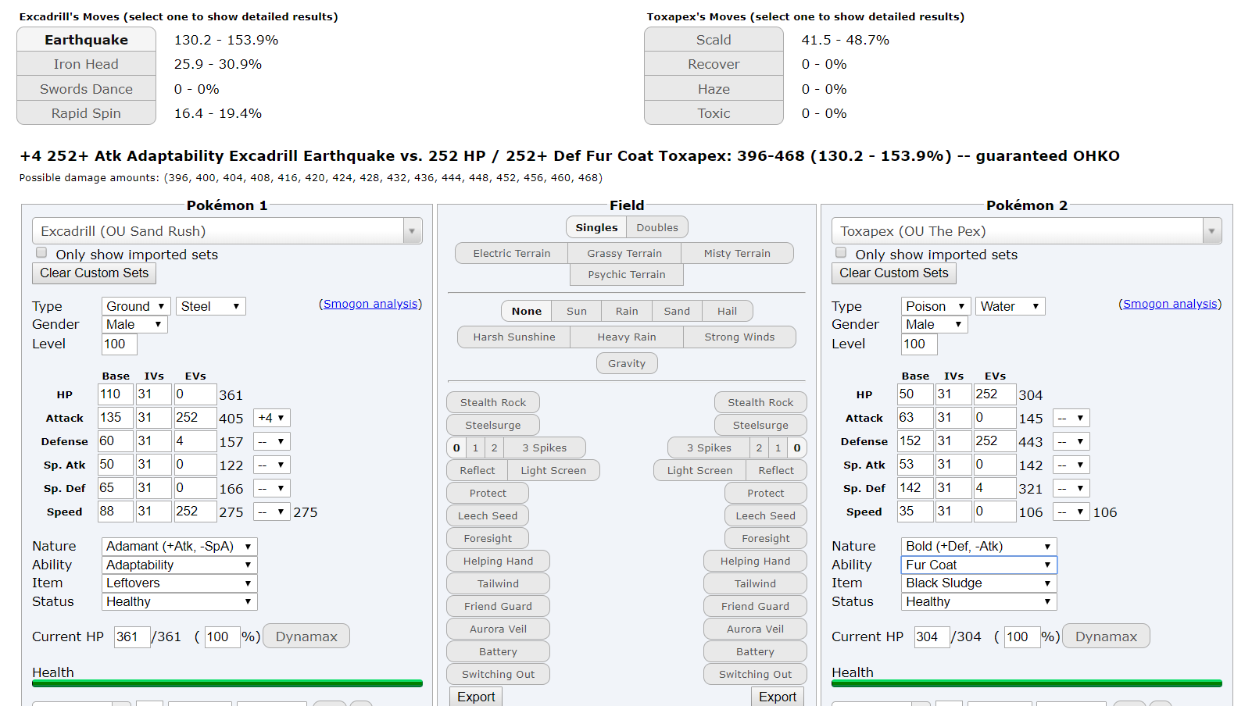1252x706 pixels.
Task: Toggle Strong Winds weather
Action: [739, 337]
